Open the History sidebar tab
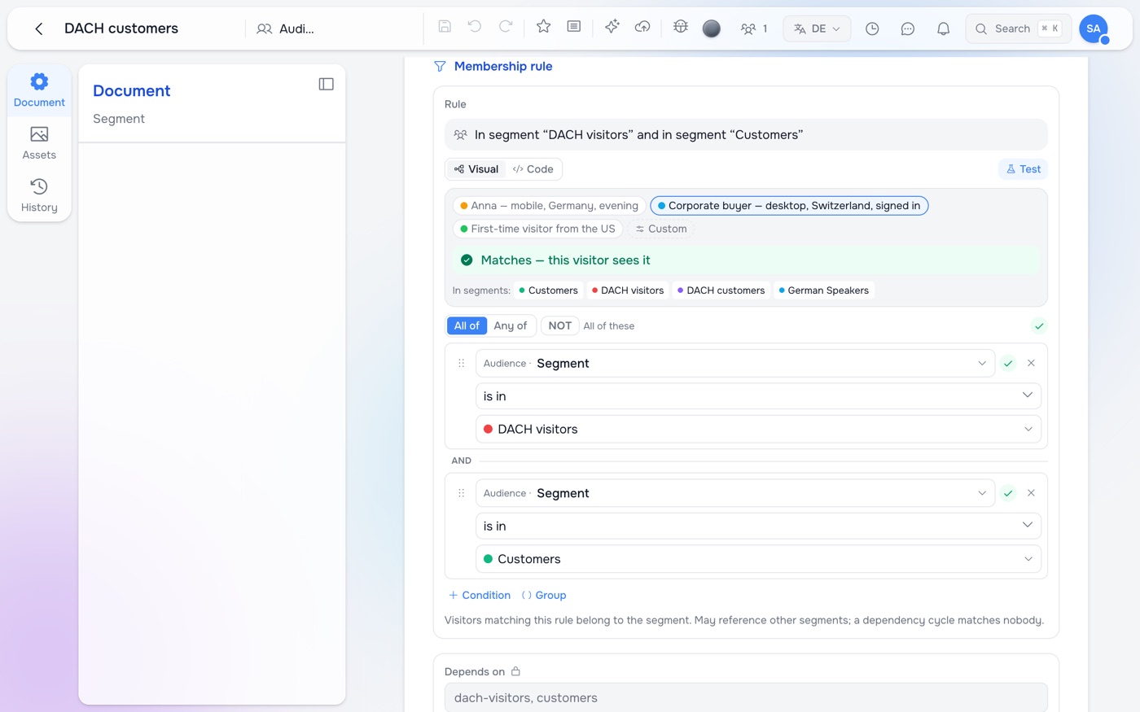 pos(39,196)
